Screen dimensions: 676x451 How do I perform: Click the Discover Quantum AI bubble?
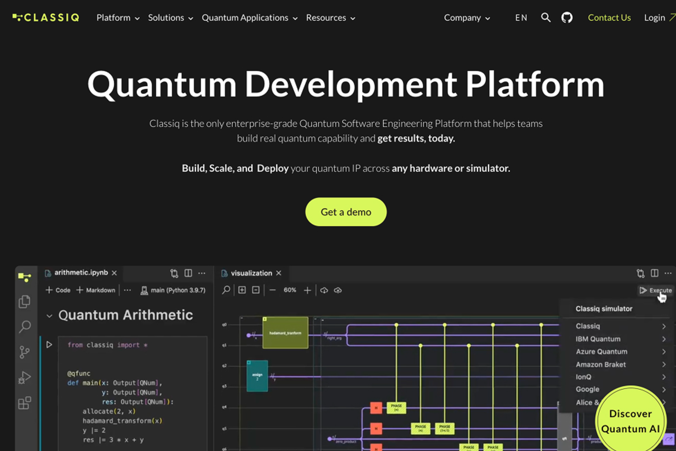coord(630,421)
